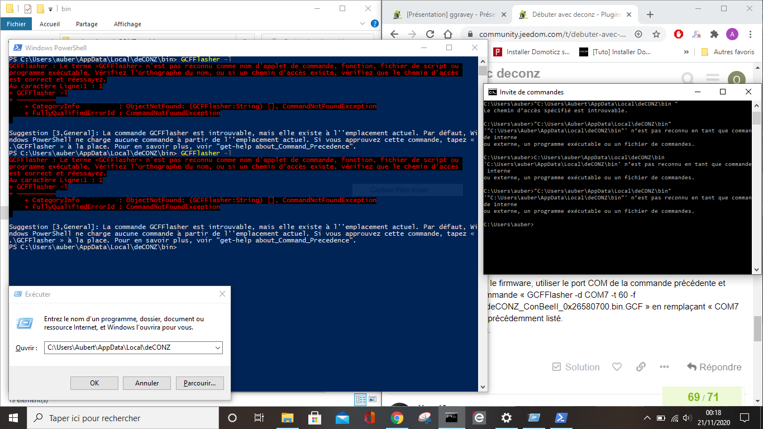763x429 pixels.
Task: Close the [Présentation] ggravey tab
Action: 503,15
